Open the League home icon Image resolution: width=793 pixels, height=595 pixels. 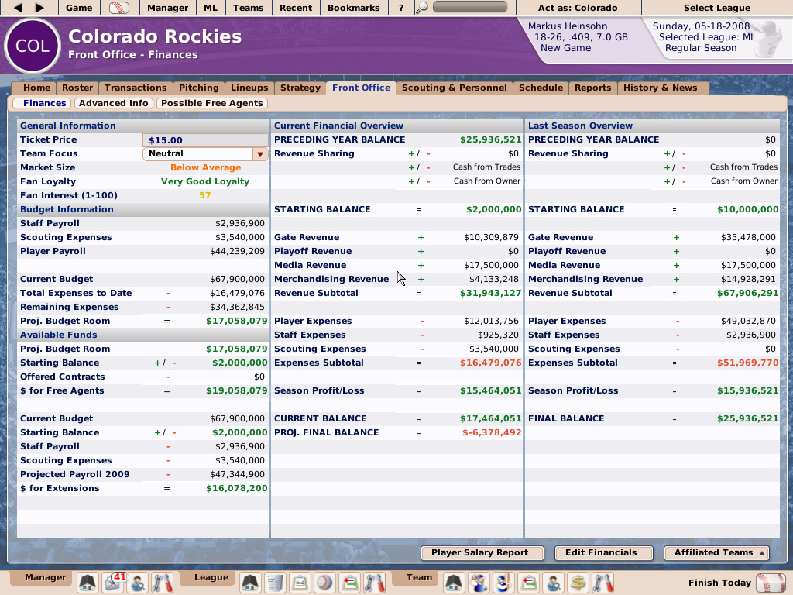(x=250, y=583)
